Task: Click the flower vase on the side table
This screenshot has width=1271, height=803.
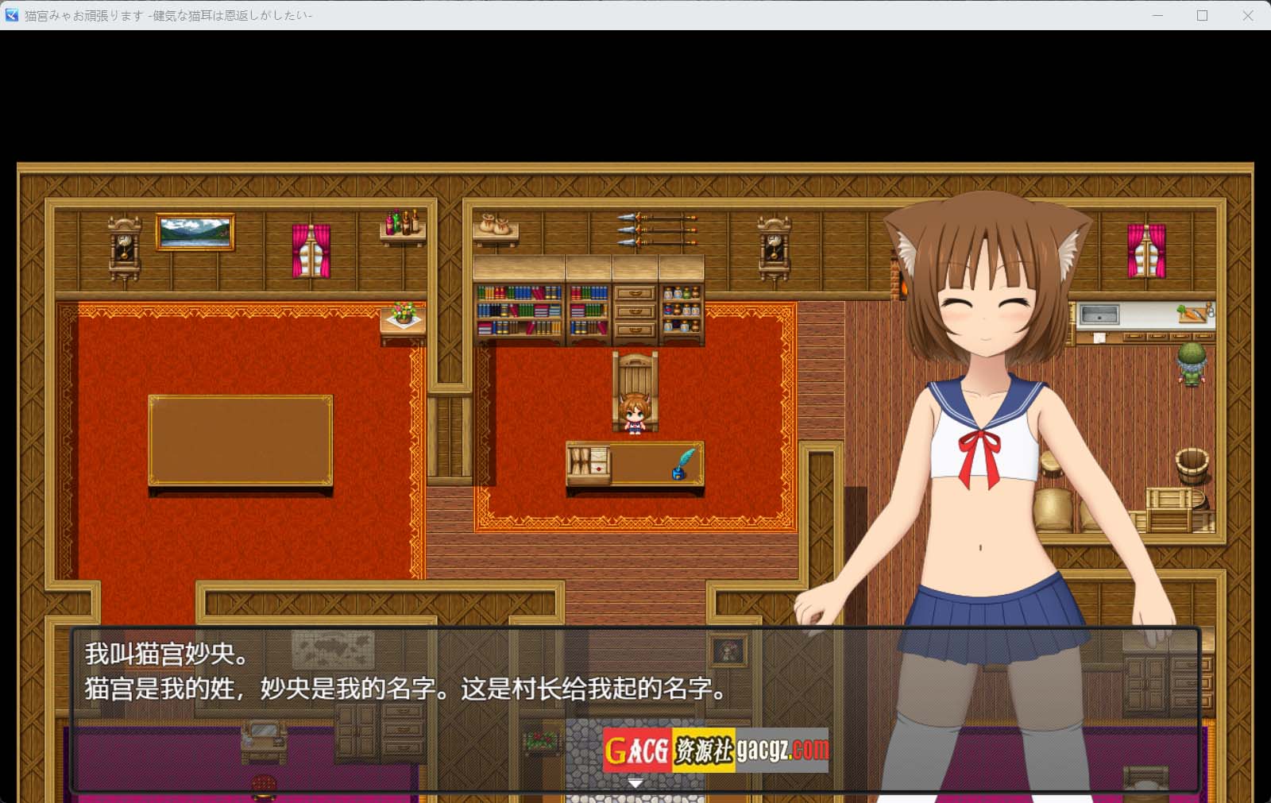Action: click(404, 315)
